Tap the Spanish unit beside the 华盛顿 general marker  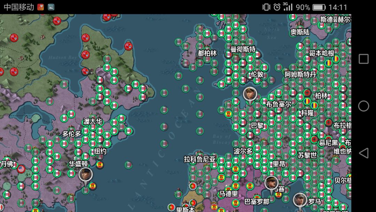pos(93,186)
